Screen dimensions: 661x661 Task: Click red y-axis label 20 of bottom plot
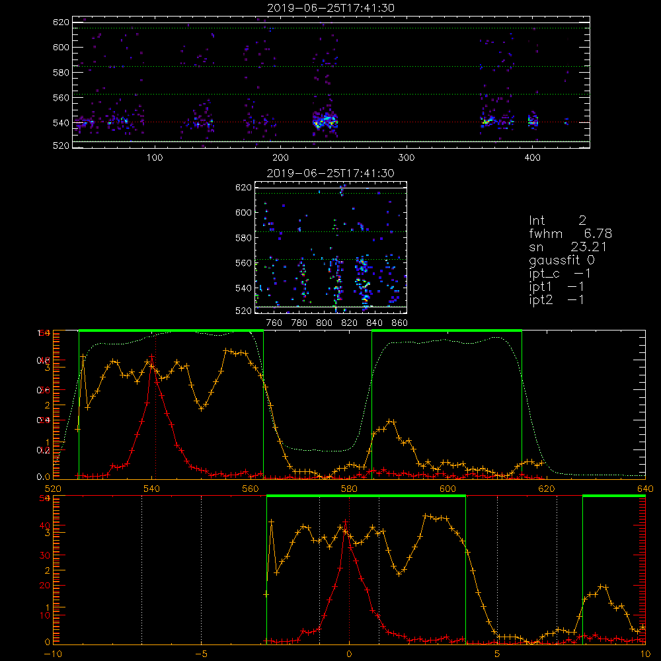(45, 586)
